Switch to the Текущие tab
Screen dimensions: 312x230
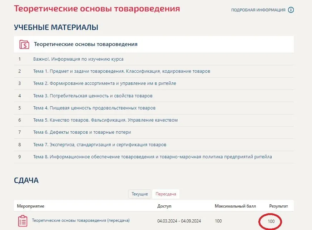point(139,194)
